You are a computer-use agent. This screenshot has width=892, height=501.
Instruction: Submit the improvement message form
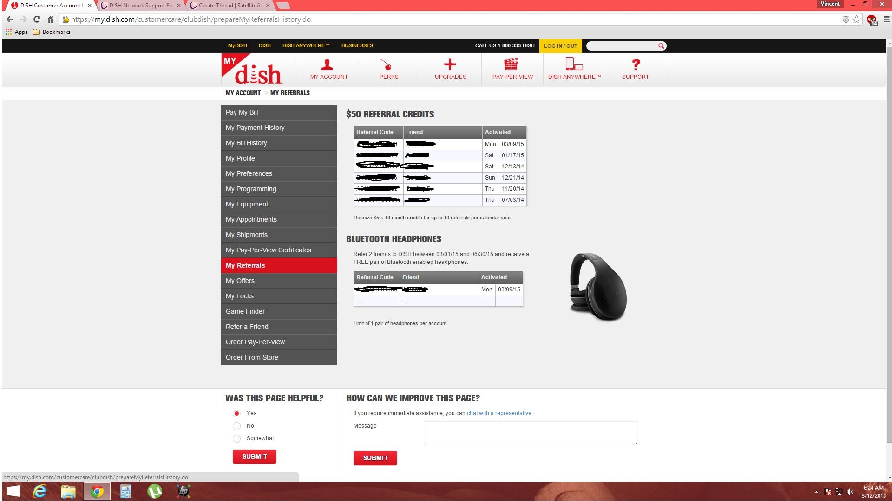coord(375,458)
